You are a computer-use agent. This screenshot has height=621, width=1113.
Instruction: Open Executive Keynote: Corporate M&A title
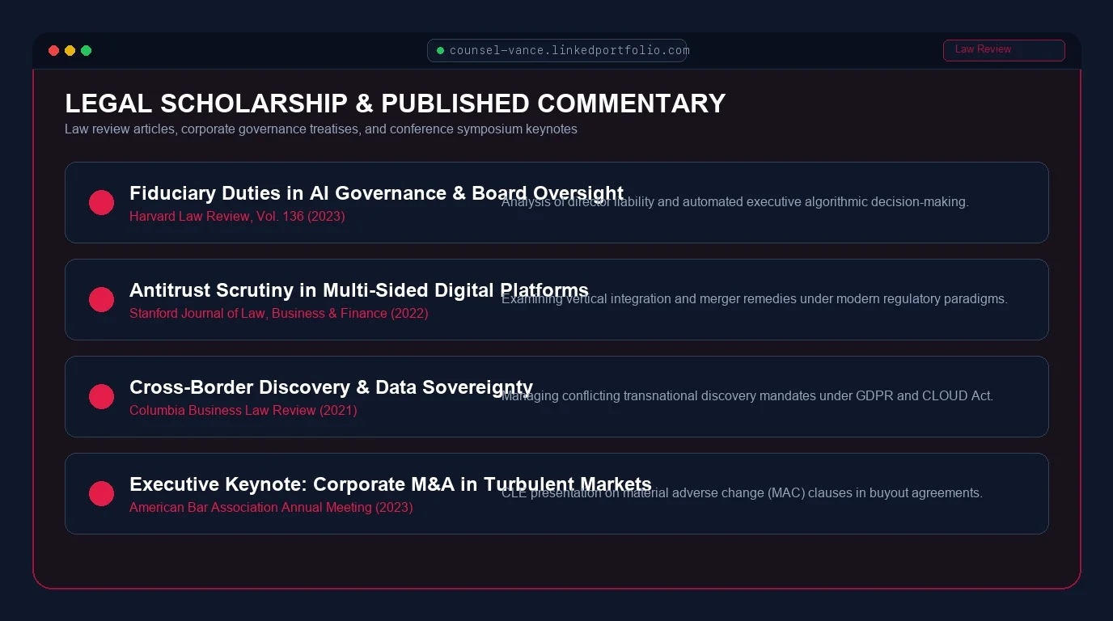pyautogui.click(x=391, y=484)
